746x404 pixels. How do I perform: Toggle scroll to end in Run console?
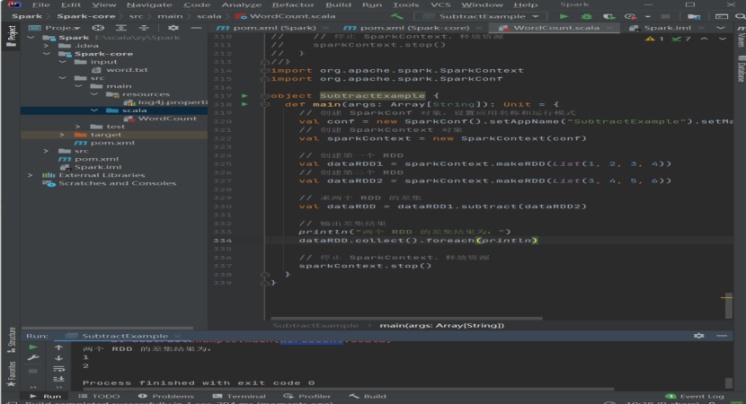[x=58, y=379]
